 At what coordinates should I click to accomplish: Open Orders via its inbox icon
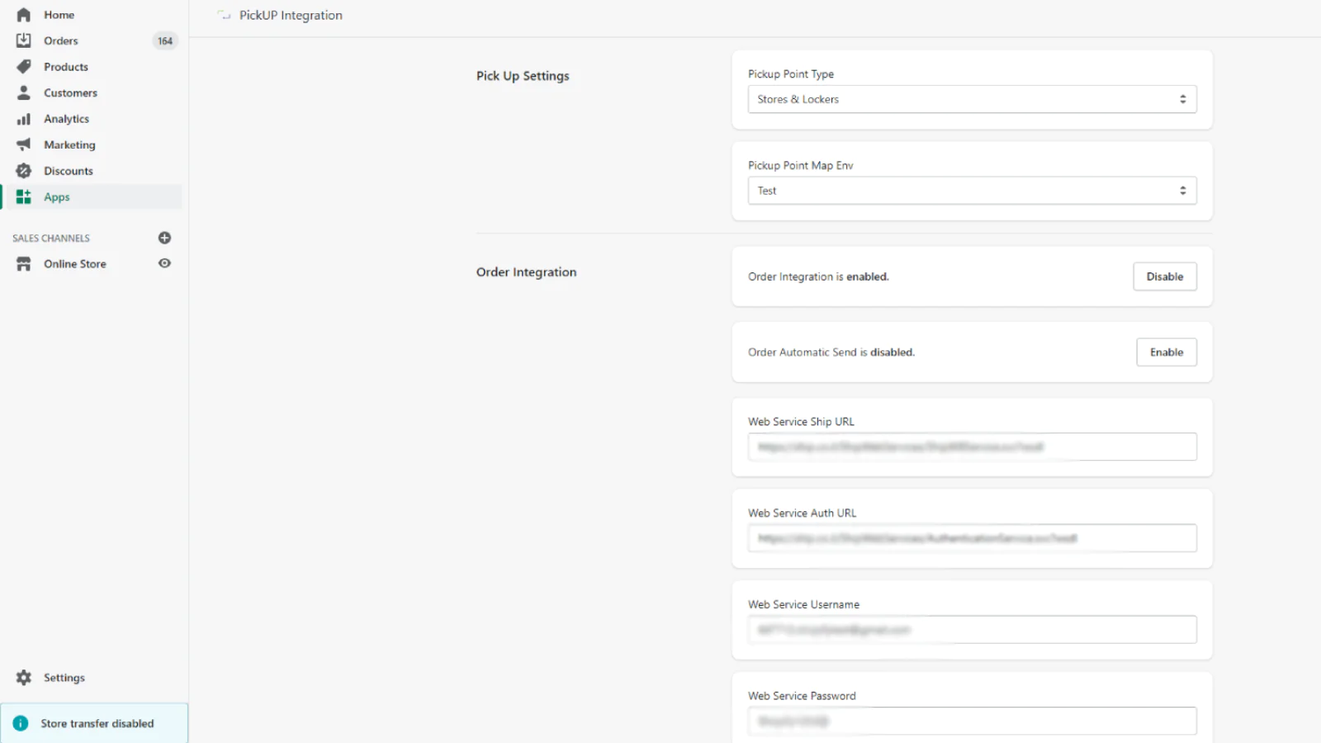pyautogui.click(x=24, y=40)
